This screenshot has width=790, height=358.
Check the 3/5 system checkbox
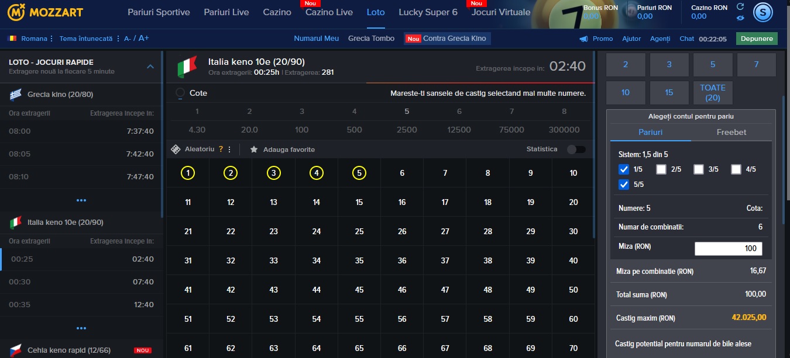click(x=699, y=169)
